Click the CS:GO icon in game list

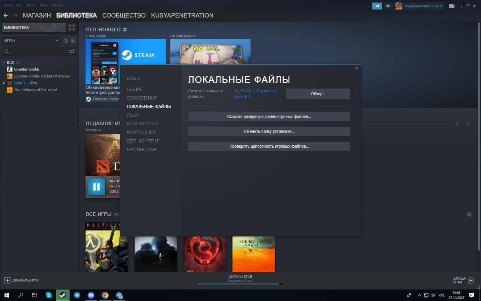pos(10,76)
